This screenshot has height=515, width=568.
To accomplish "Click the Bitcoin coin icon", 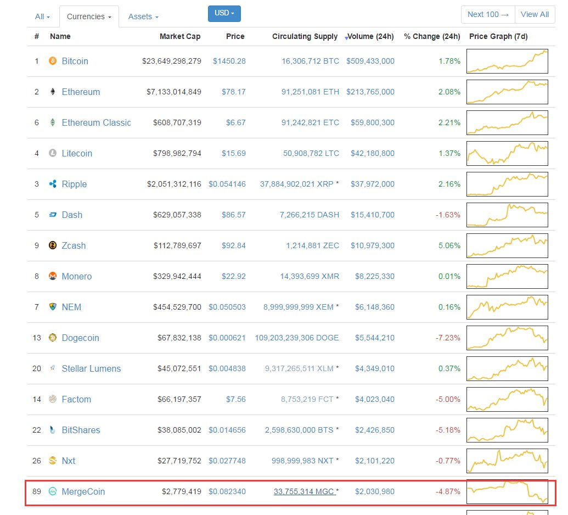I will click(x=52, y=61).
